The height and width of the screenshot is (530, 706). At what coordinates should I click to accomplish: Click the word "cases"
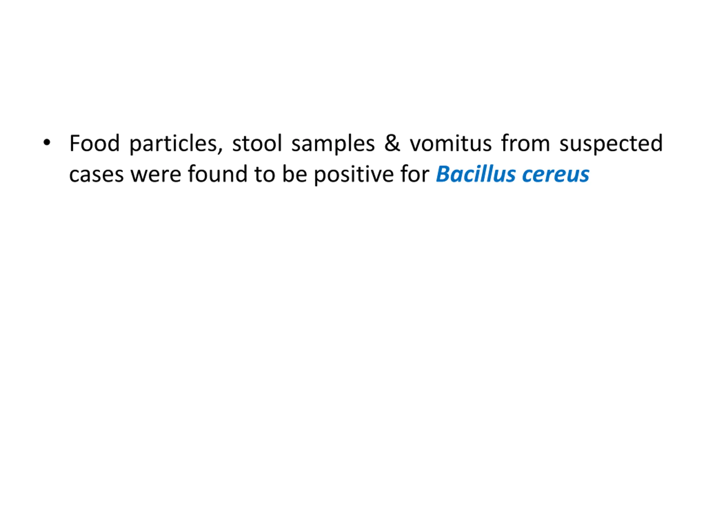(x=97, y=175)
